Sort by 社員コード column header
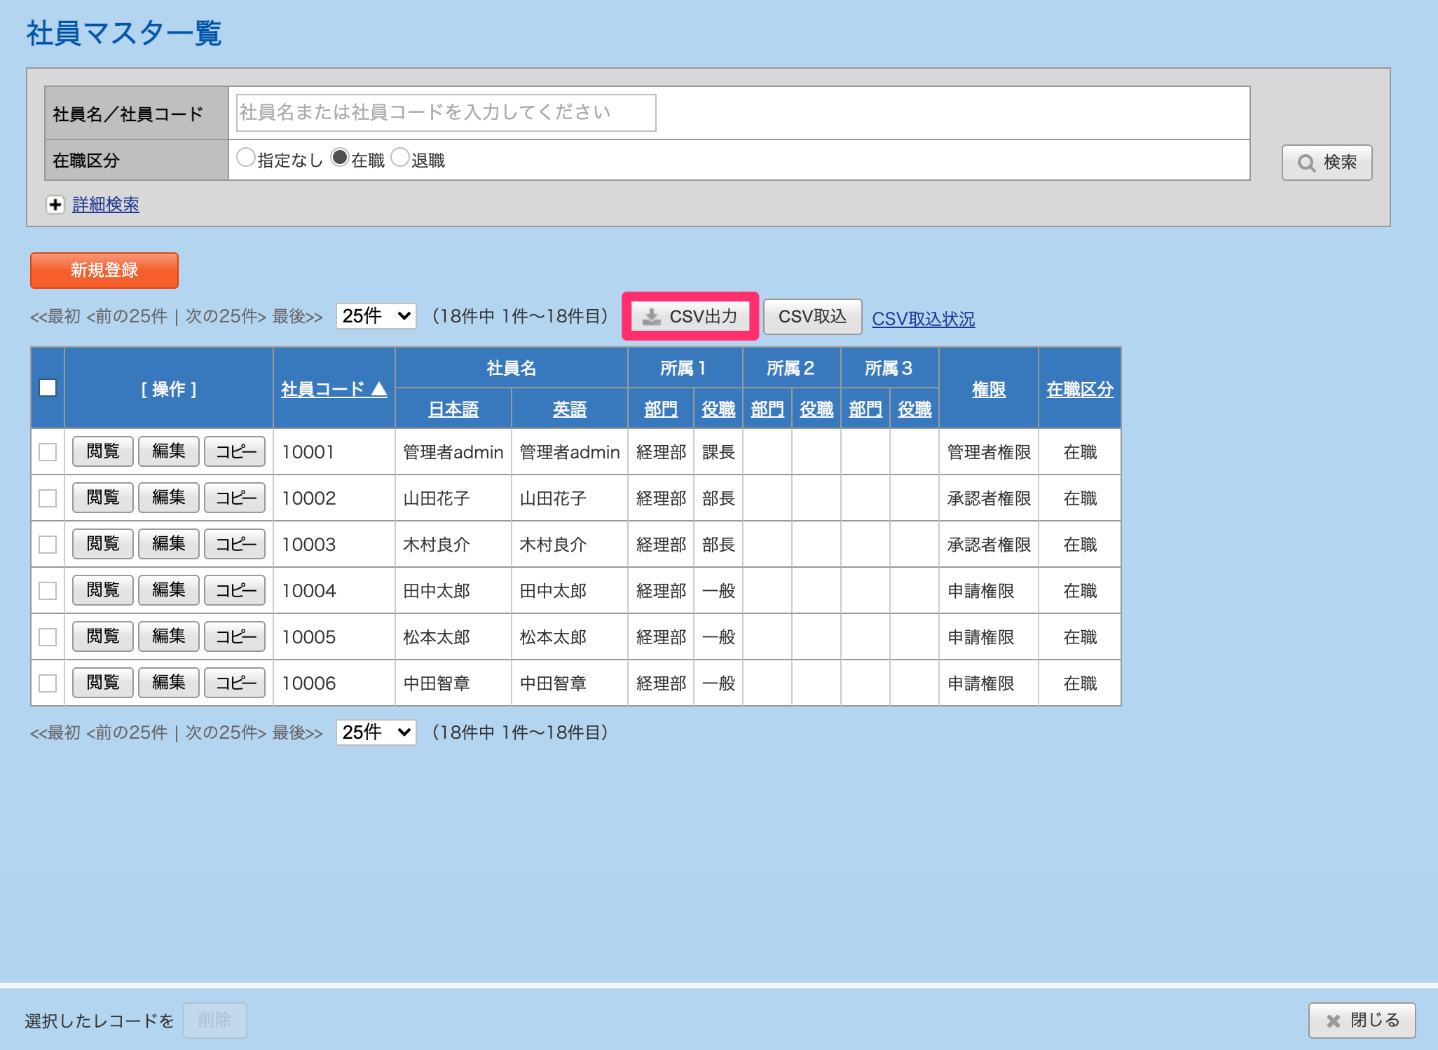The width and height of the screenshot is (1438, 1050). coord(334,389)
